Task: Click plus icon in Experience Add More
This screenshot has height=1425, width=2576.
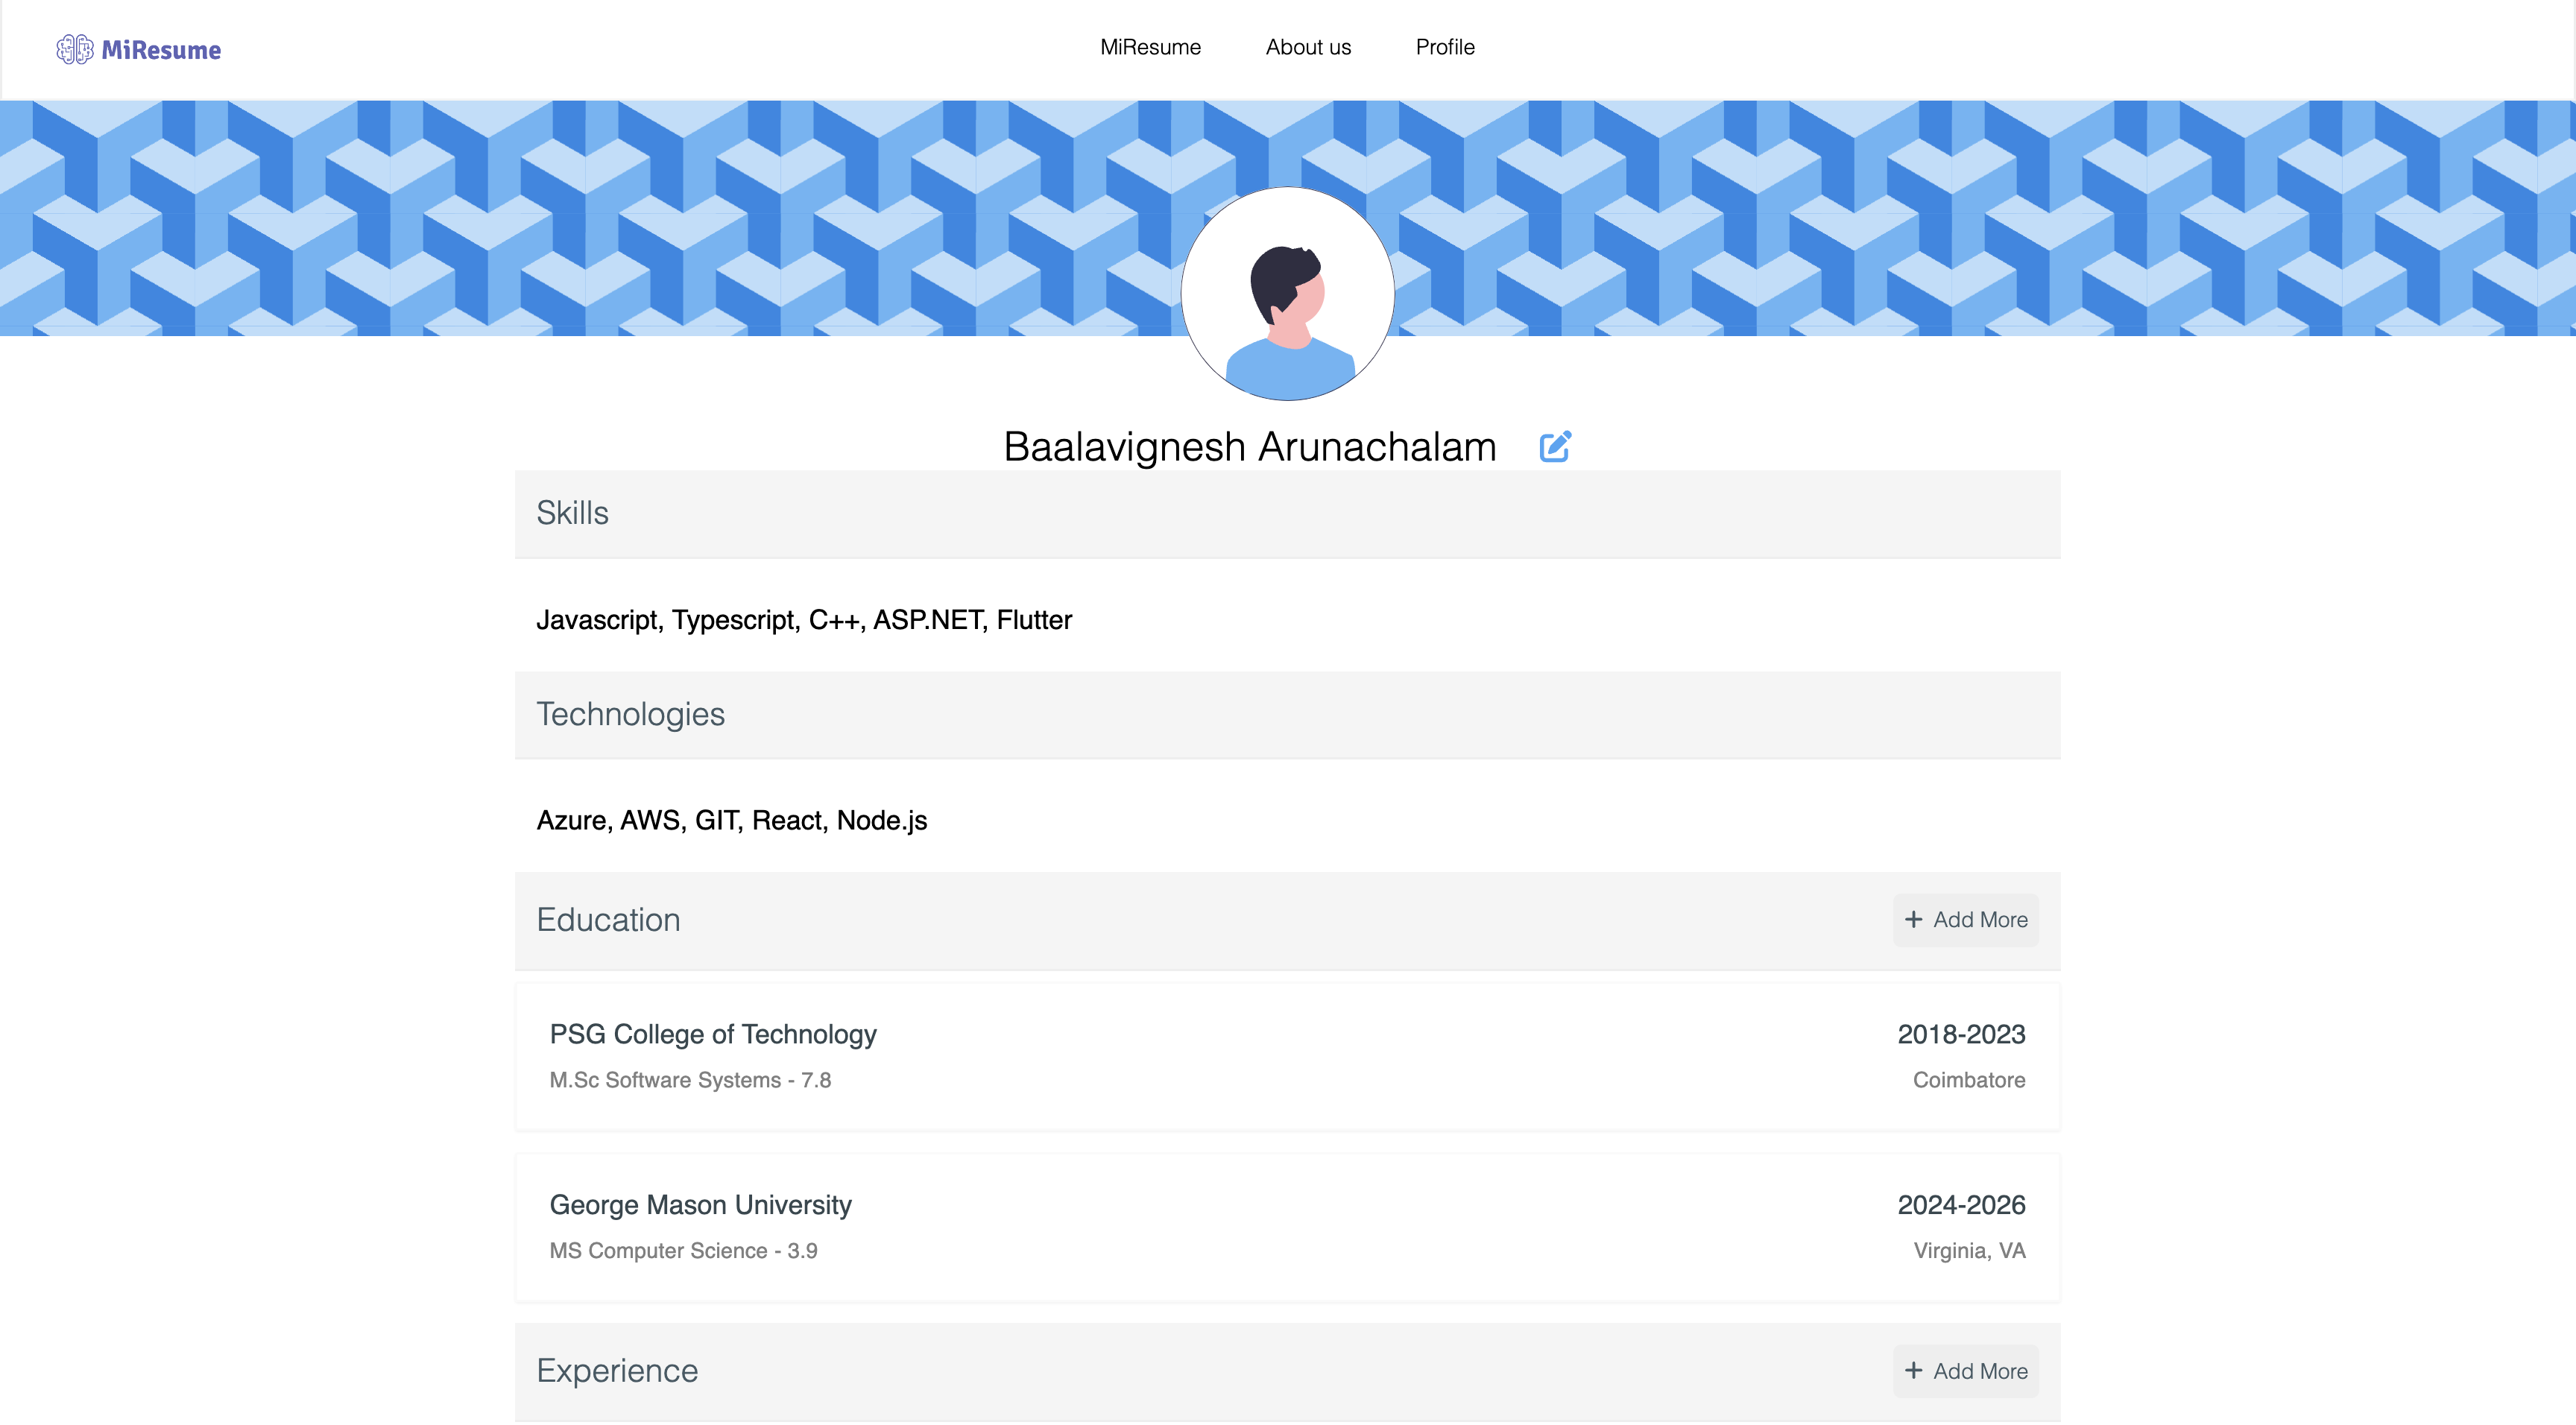Action: tap(1913, 1370)
